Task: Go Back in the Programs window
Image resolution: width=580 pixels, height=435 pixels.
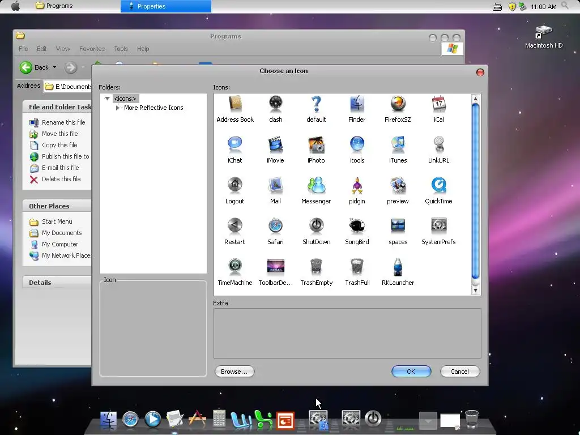Action: tap(34, 67)
